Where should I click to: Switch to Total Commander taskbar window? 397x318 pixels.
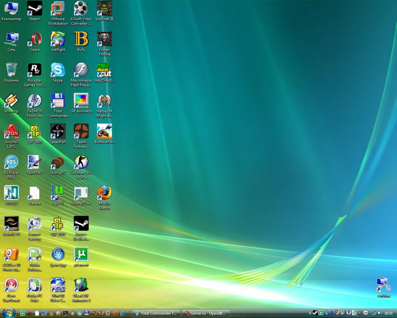pos(156,313)
